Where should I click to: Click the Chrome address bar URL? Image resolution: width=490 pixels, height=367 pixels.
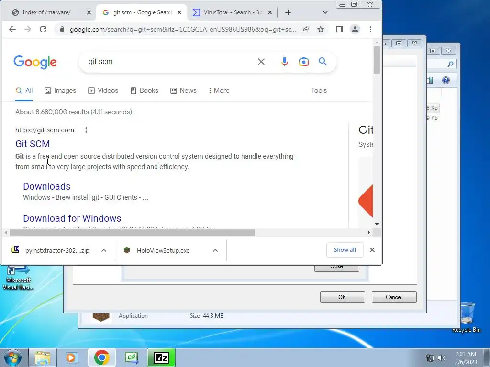(x=183, y=29)
